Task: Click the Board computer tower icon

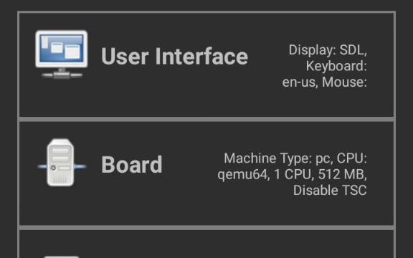Action: [x=62, y=163]
